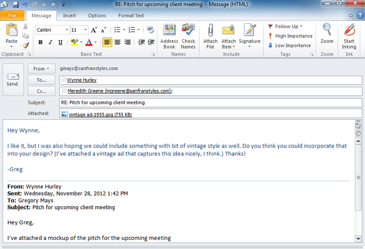Pick the red font color swatch

pyautogui.click(x=88, y=42)
